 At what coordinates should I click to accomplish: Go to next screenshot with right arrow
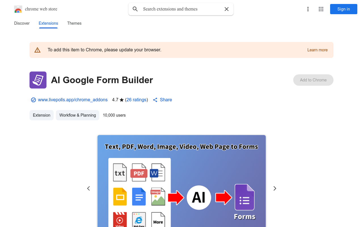[x=275, y=188]
